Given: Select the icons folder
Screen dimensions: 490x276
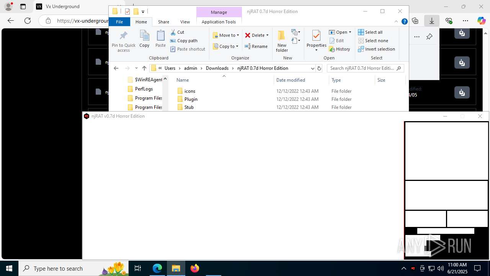Looking at the screenshot, I should tap(190, 91).
